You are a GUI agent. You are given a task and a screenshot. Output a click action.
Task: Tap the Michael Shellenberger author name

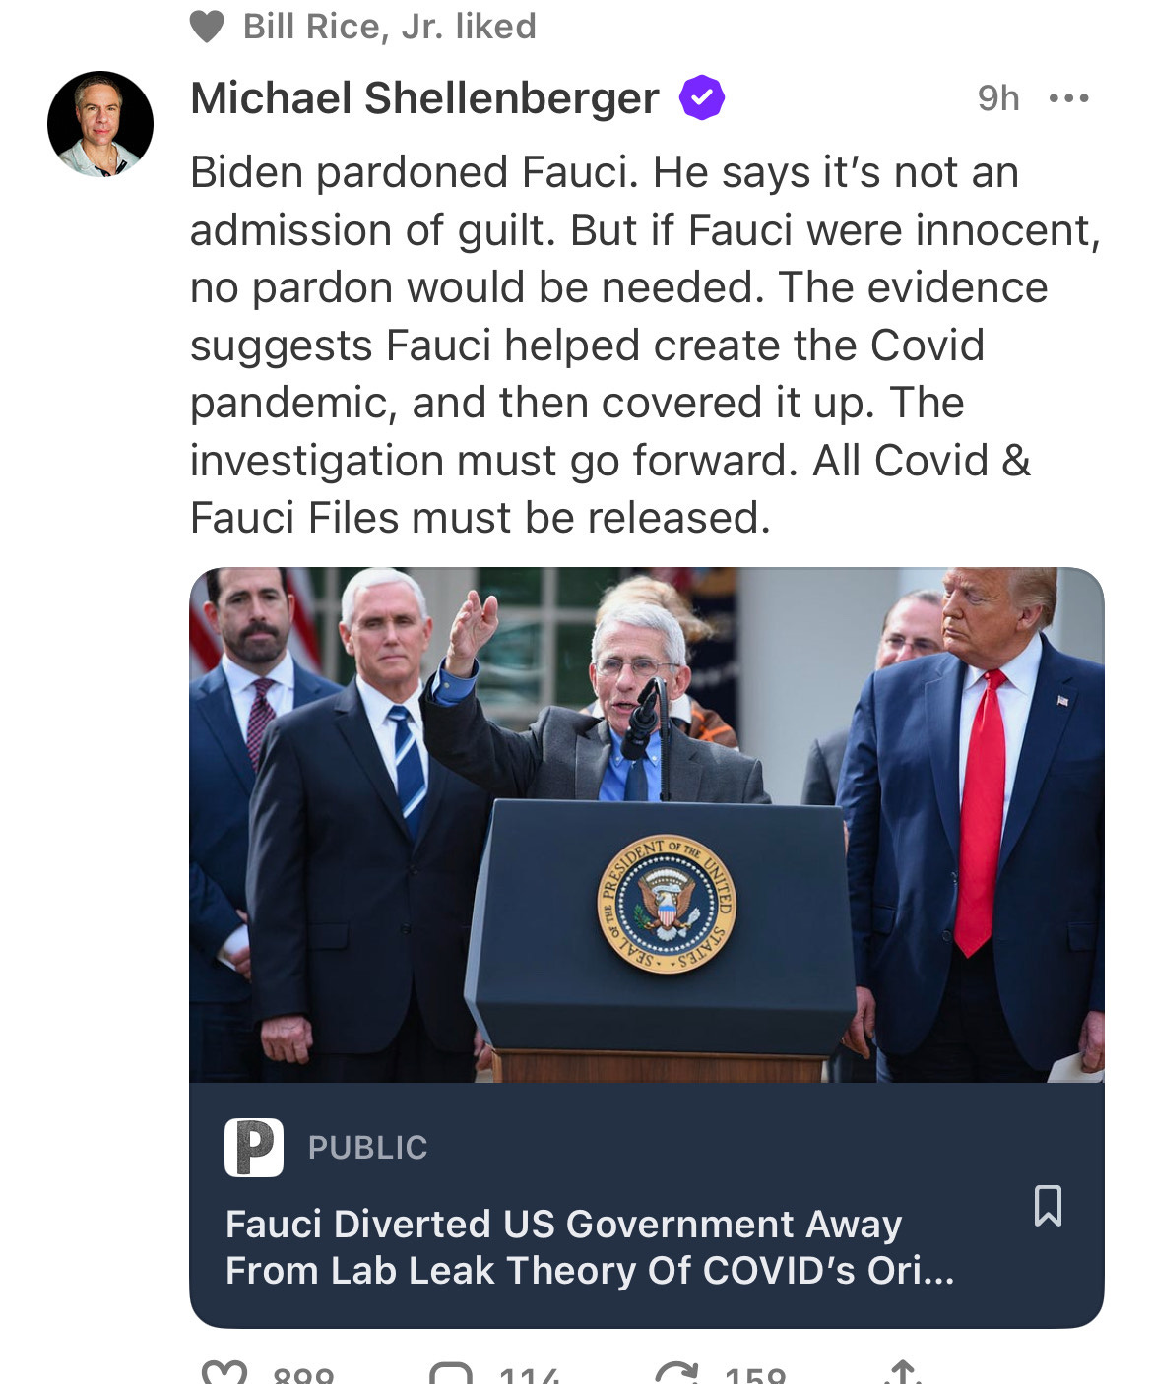click(x=424, y=97)
